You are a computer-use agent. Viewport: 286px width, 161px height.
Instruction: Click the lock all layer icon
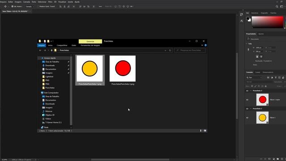(265, 86)
